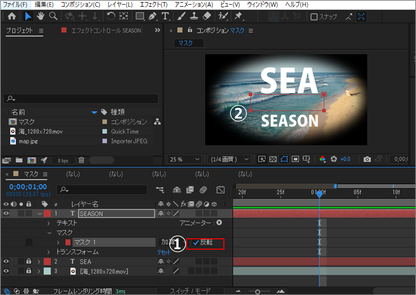Open the (1/4画質) resolution dropdown
This screenshot has width=416, height=295.
click(x=229, y=159)
